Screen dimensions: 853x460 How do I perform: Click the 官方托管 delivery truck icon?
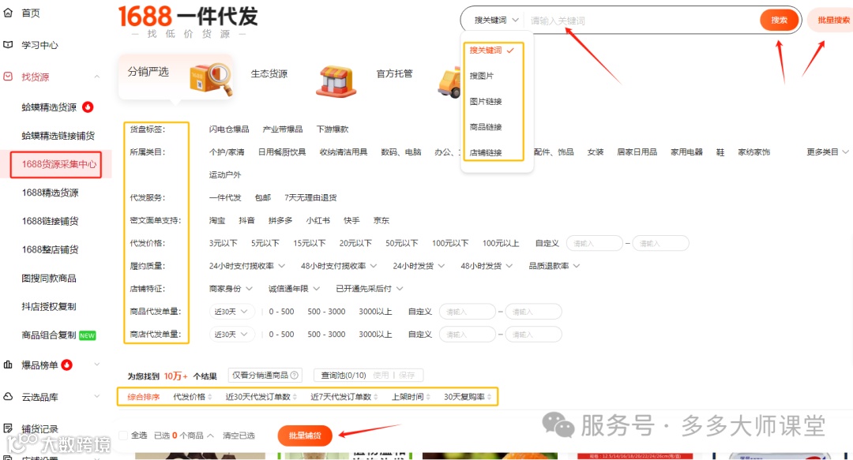click(449, 83)
